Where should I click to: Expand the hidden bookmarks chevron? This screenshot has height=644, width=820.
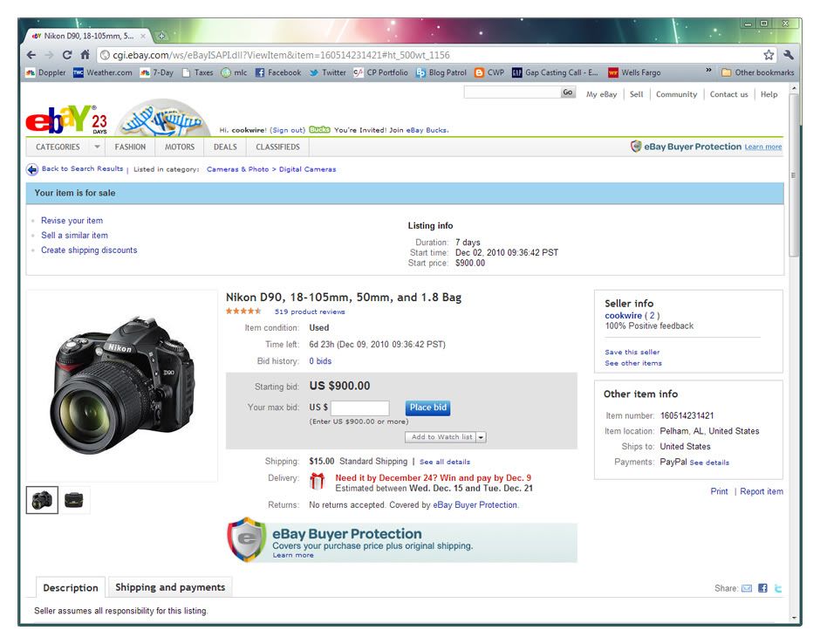click(x=708, y=70)
